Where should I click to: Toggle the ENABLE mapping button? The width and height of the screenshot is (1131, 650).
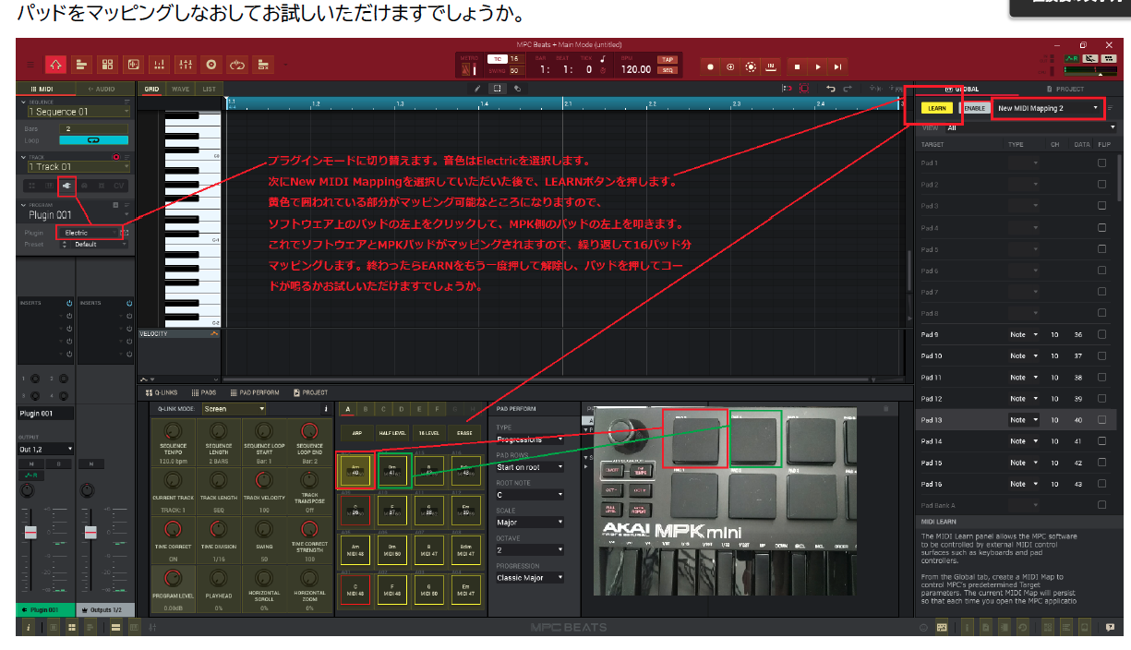(x=974, y=108)
